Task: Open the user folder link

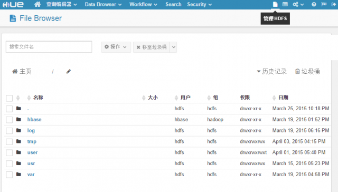Action: (x=32, y=152)
